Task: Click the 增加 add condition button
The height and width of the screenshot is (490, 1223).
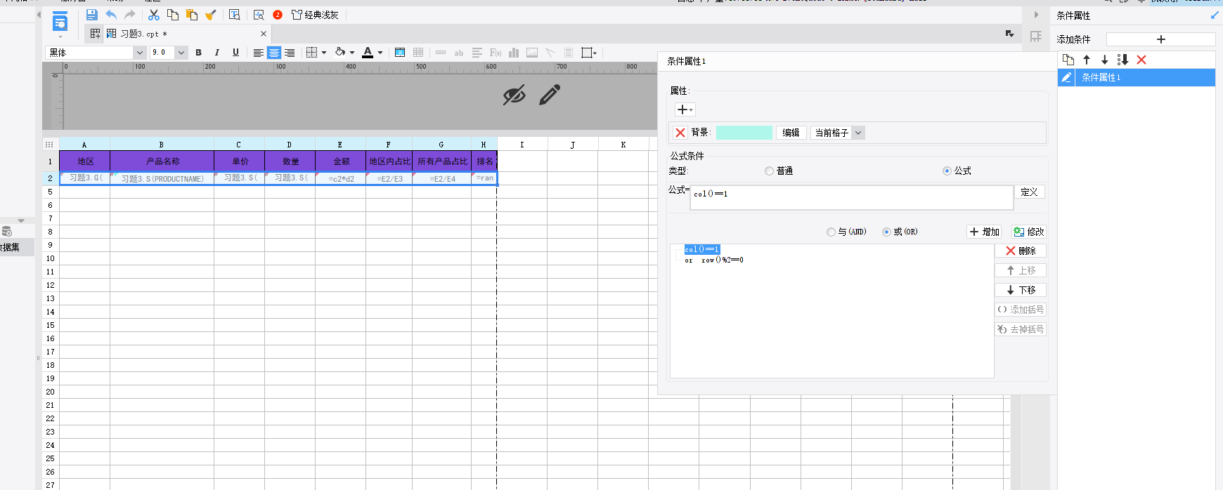Action: (984, 232)
